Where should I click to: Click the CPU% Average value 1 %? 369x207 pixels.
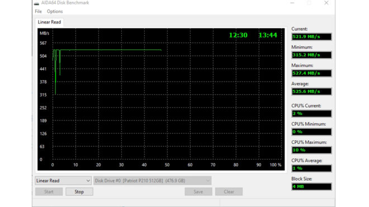[311, 169]
